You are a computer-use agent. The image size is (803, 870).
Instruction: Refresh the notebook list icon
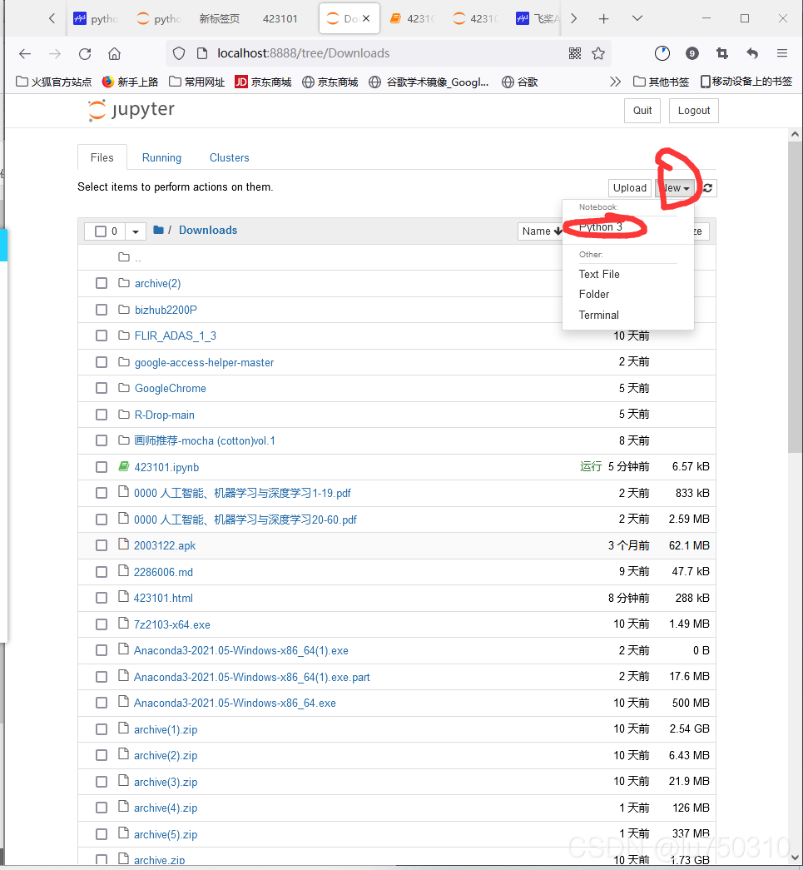(708, 188)
